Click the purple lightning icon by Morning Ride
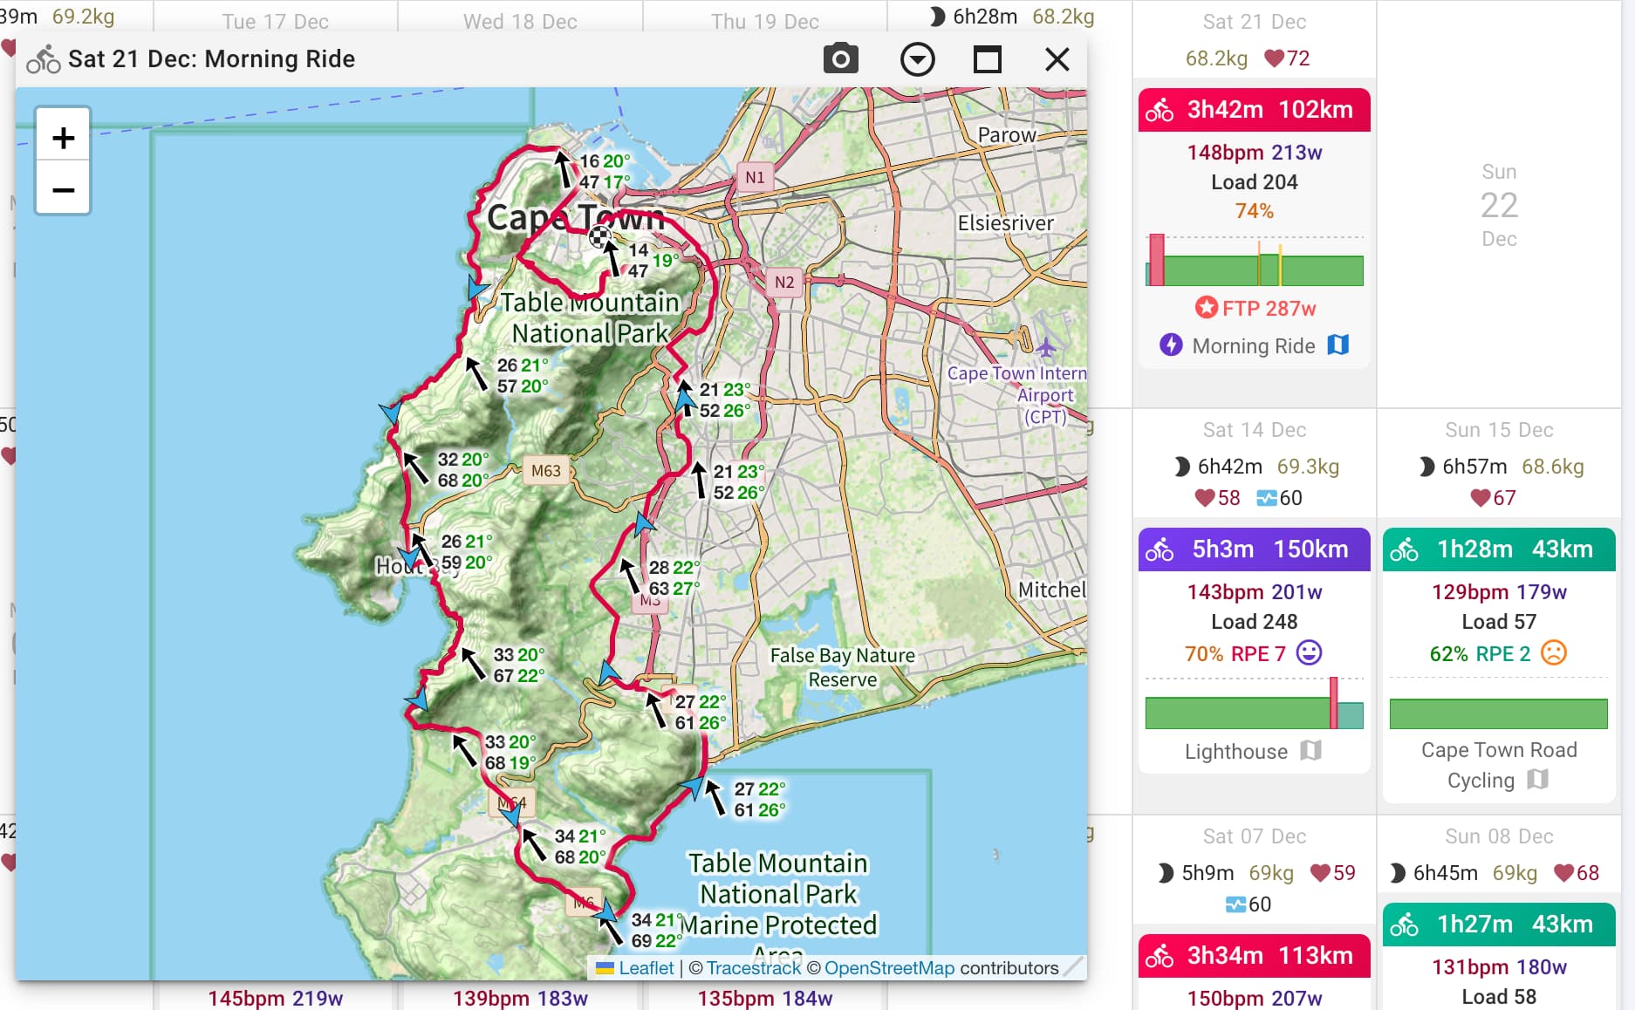 [x=1171, y=345]
